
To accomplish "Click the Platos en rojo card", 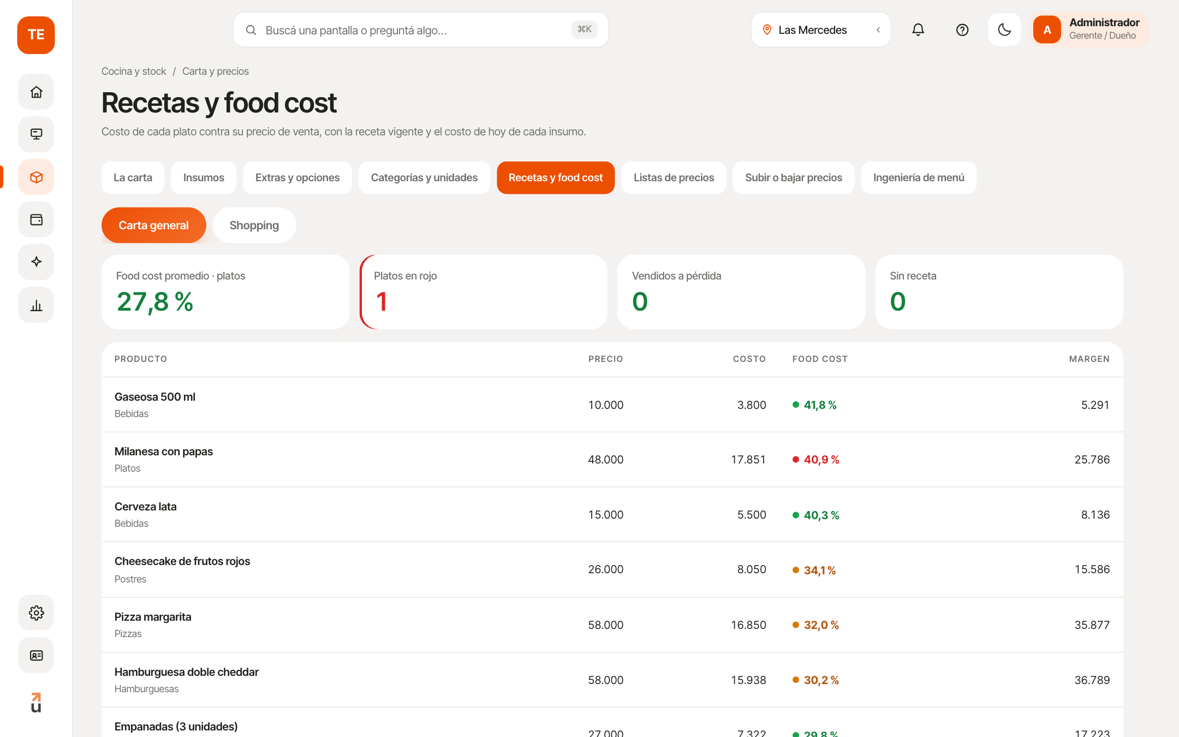I will coord(484,292).
